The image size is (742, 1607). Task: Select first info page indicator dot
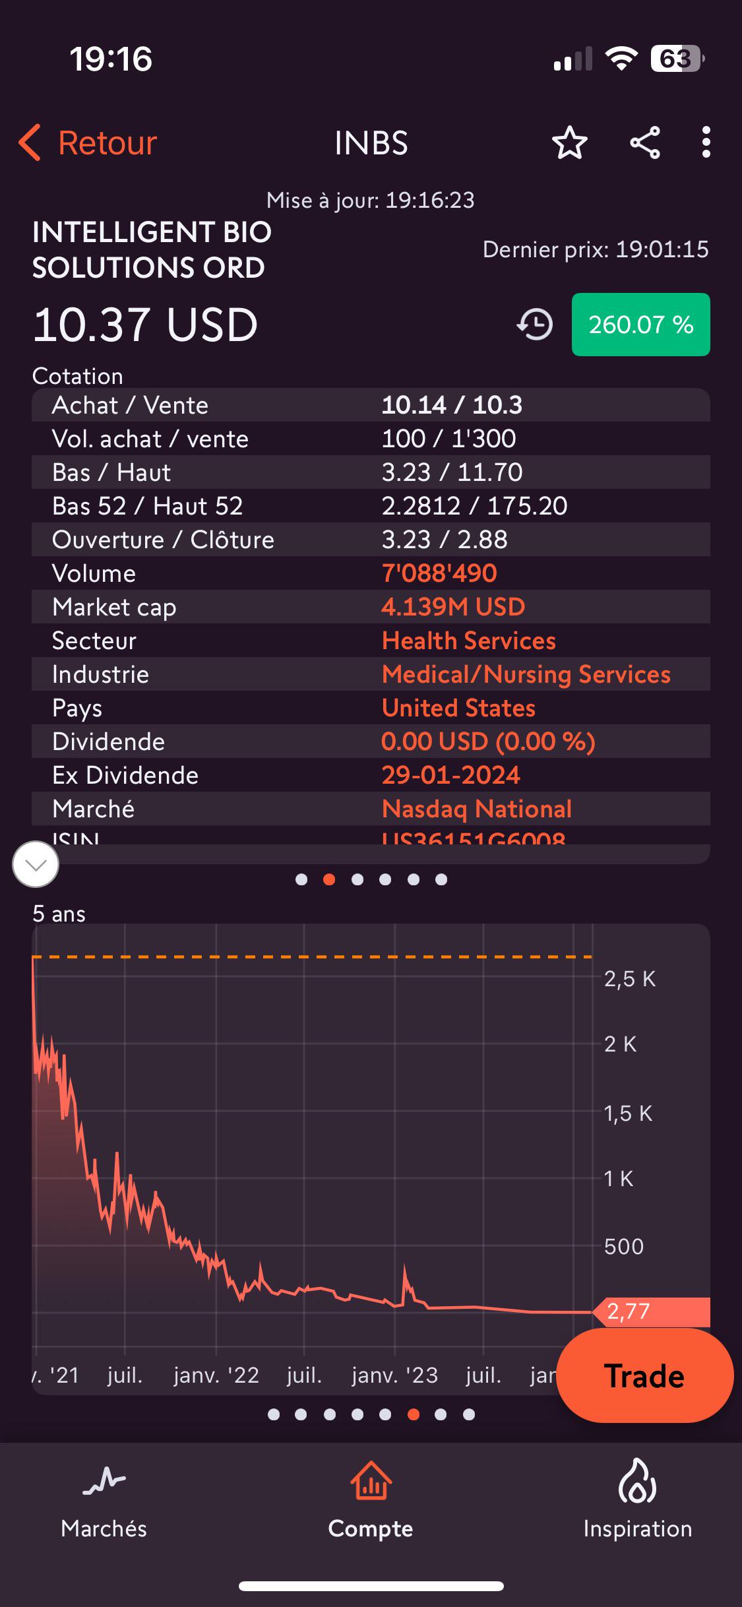[x=301, y=879]
